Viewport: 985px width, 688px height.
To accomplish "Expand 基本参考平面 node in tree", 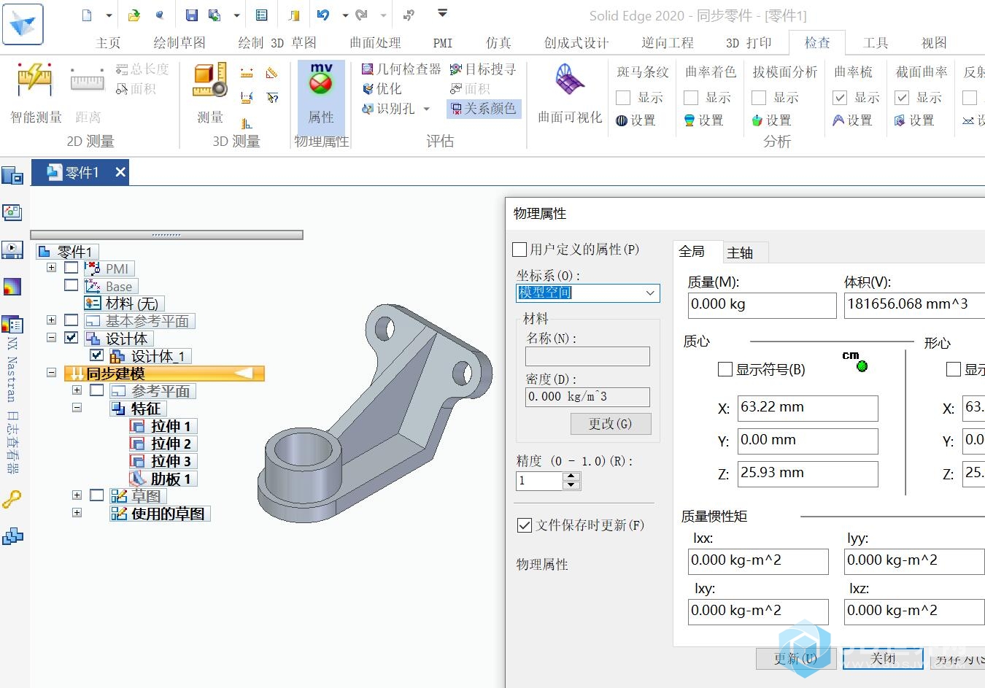I will [x=51, y=320].
